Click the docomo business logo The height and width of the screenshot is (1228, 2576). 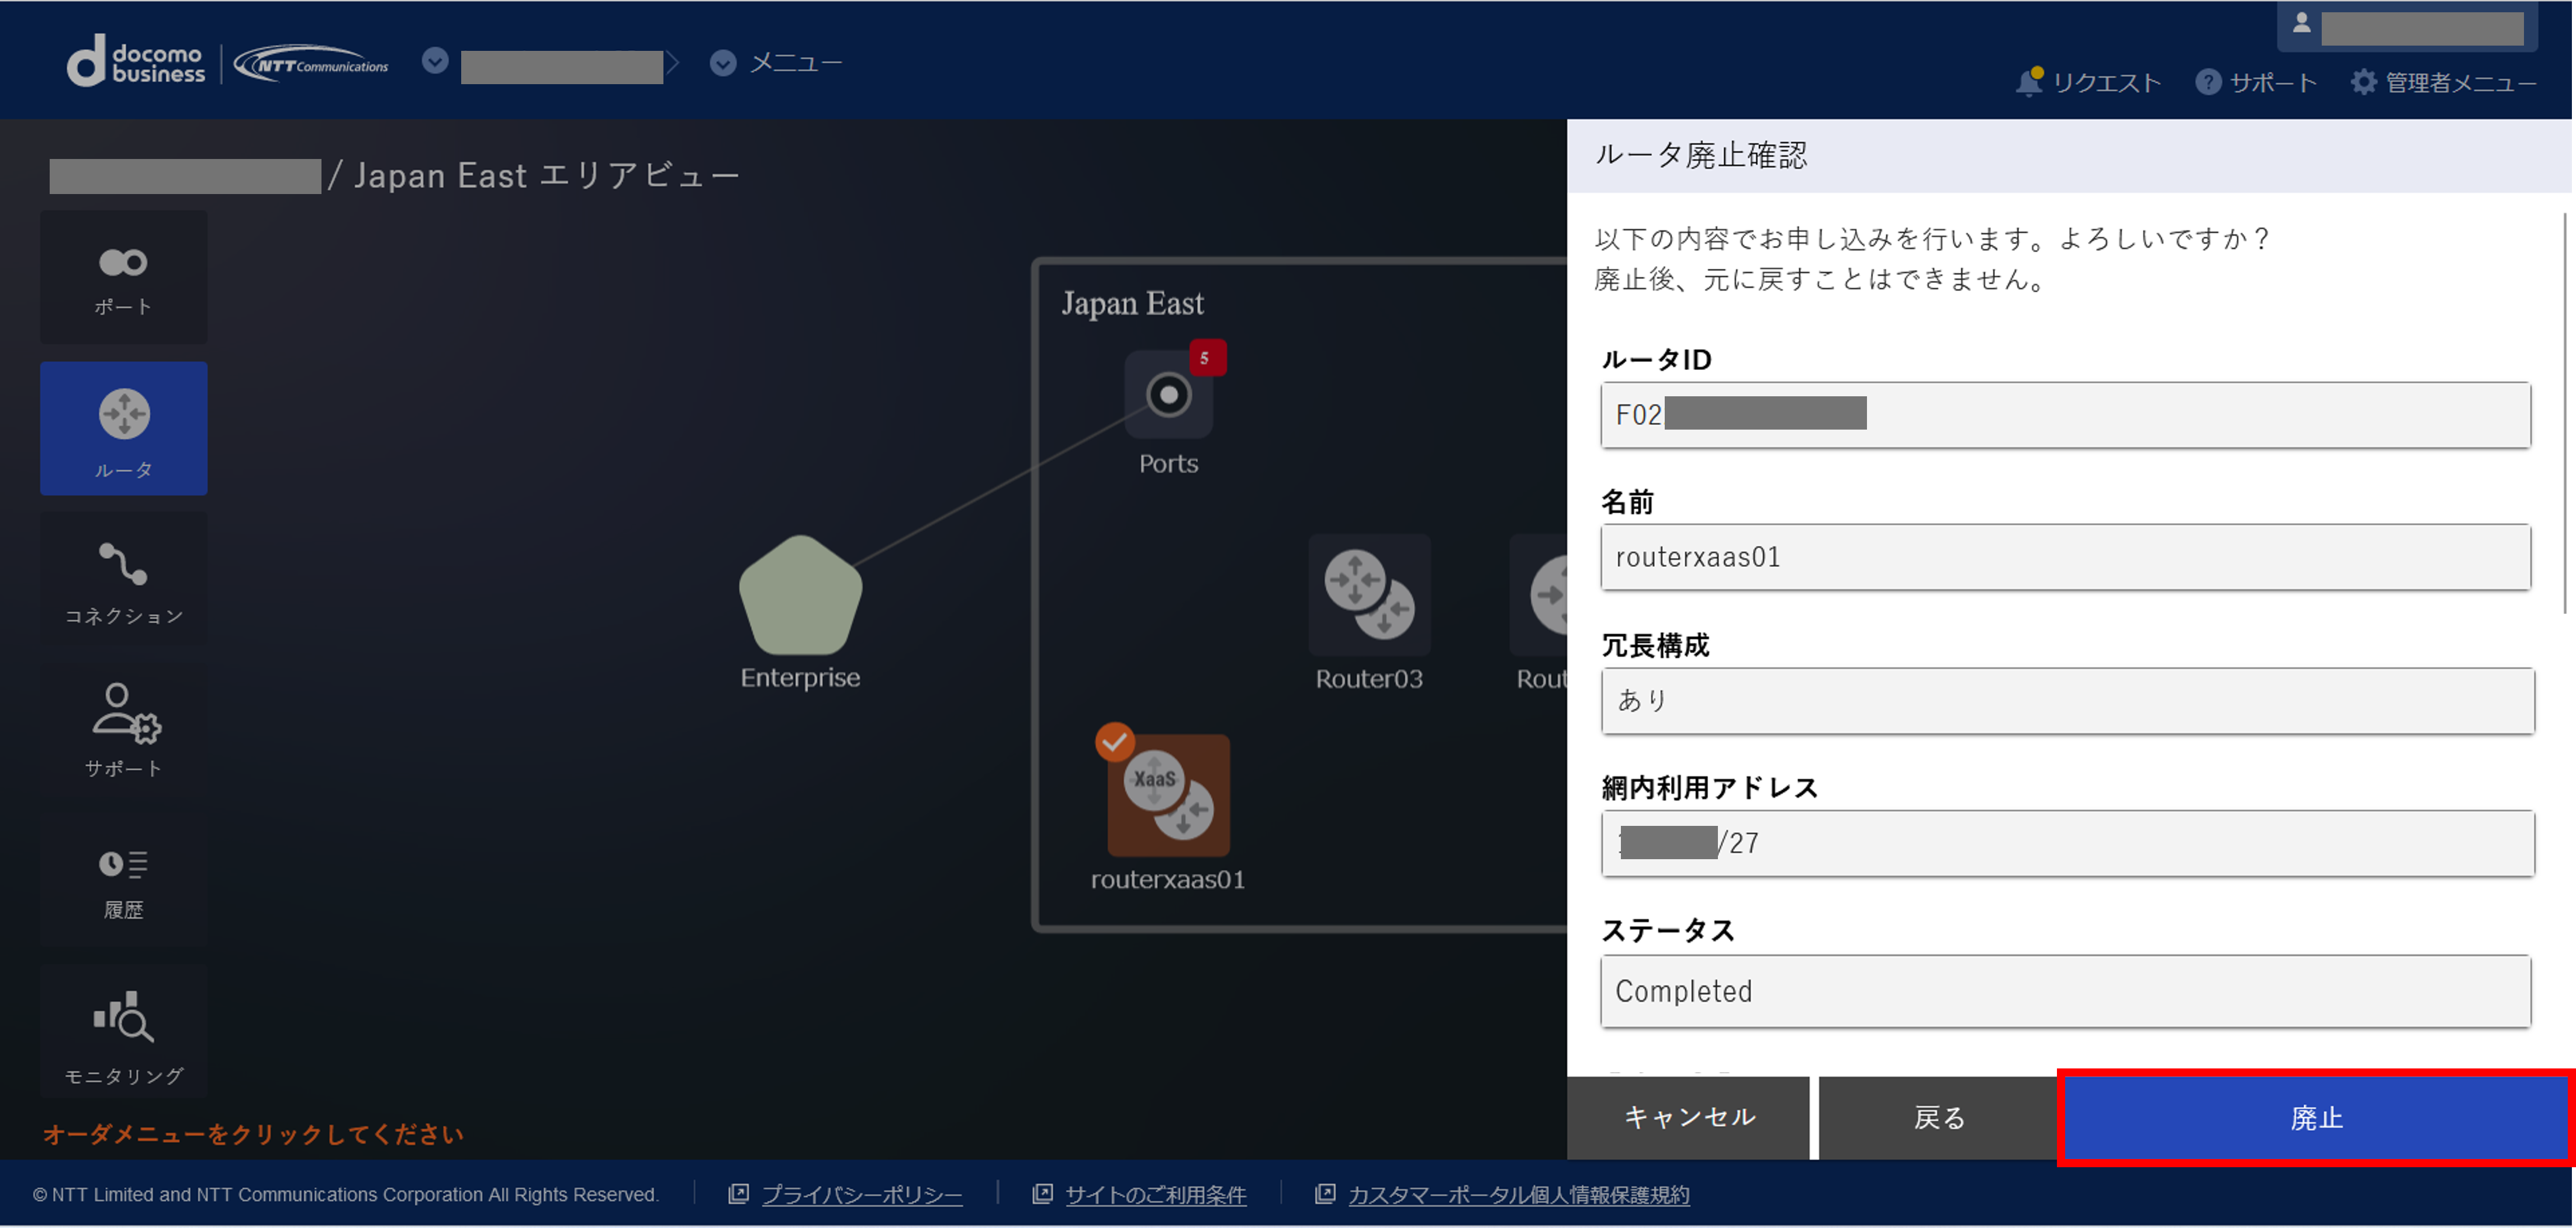pyautogui.click(x=136, y=62)
